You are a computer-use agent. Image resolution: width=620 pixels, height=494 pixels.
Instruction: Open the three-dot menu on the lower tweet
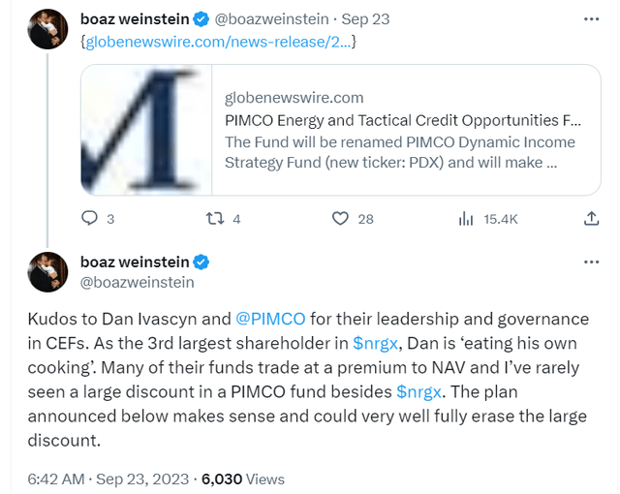click(590, 262)
